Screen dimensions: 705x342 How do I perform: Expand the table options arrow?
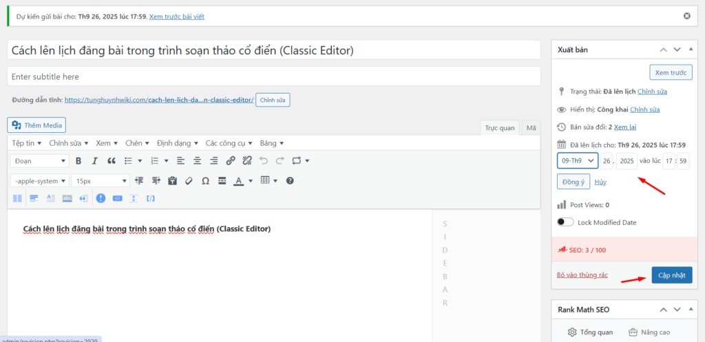tap(275, 181)
